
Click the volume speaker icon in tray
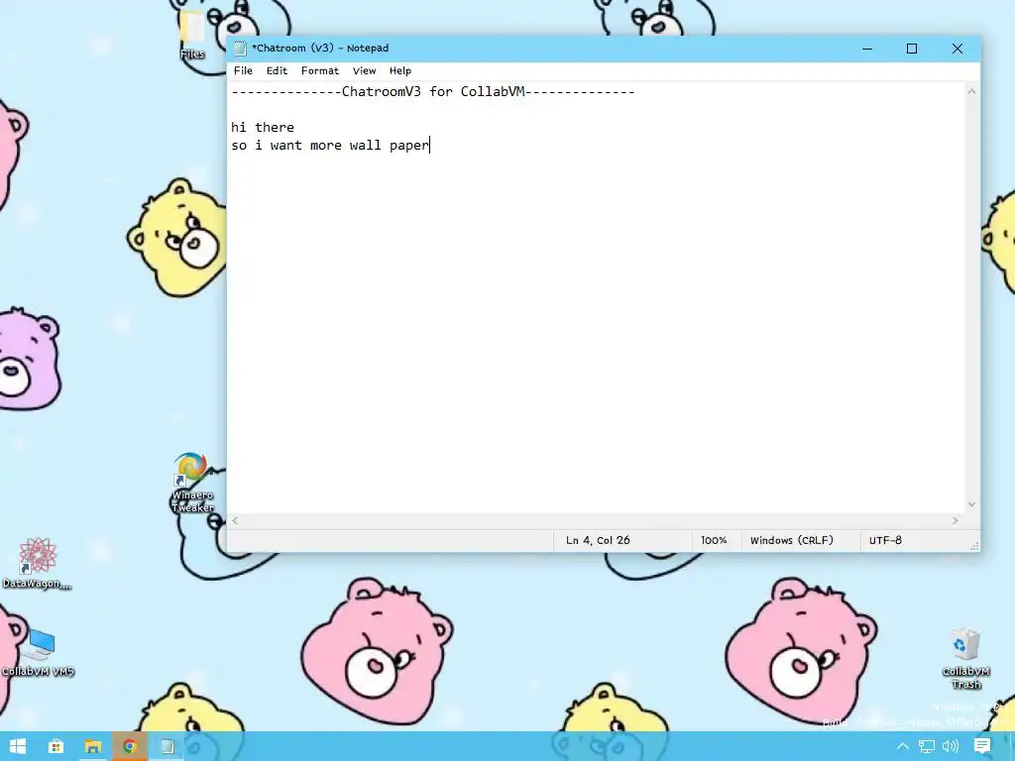(951, 746)
